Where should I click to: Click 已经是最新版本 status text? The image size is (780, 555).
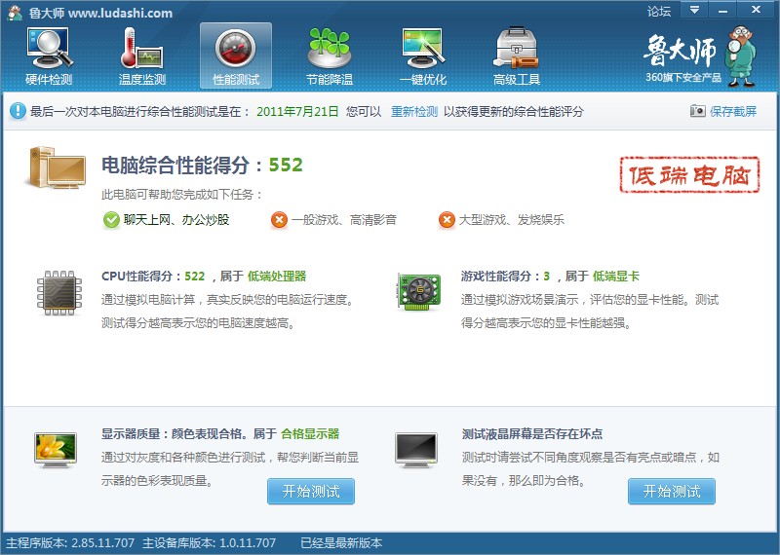point(341,542)
